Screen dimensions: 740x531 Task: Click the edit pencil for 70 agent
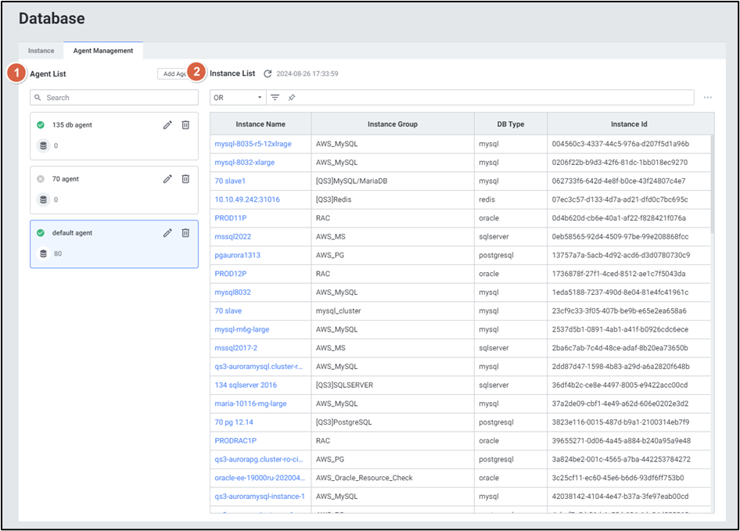(167, 179)
